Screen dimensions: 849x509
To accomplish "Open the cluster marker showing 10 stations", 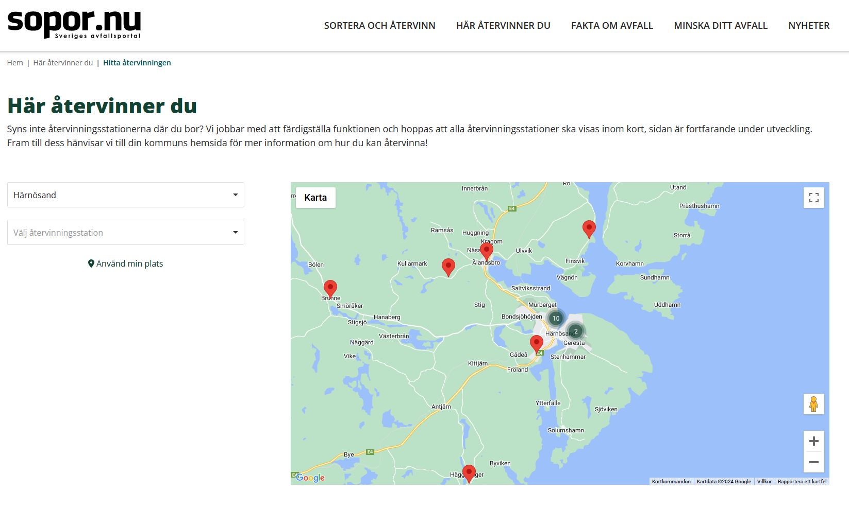I will pos(556,318).
